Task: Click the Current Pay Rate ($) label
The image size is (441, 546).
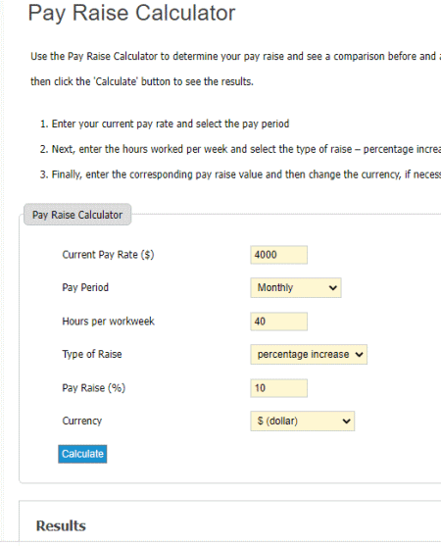Action: 108,255
